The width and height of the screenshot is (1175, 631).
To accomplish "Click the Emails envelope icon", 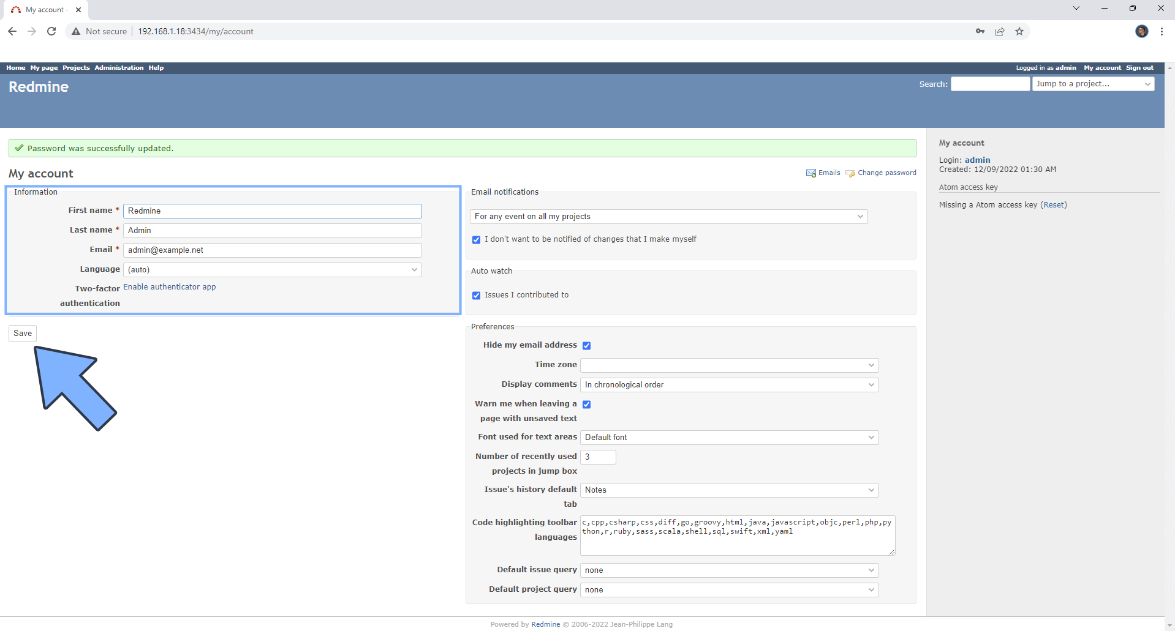I will pyautogui.click(x=810, y=173).
